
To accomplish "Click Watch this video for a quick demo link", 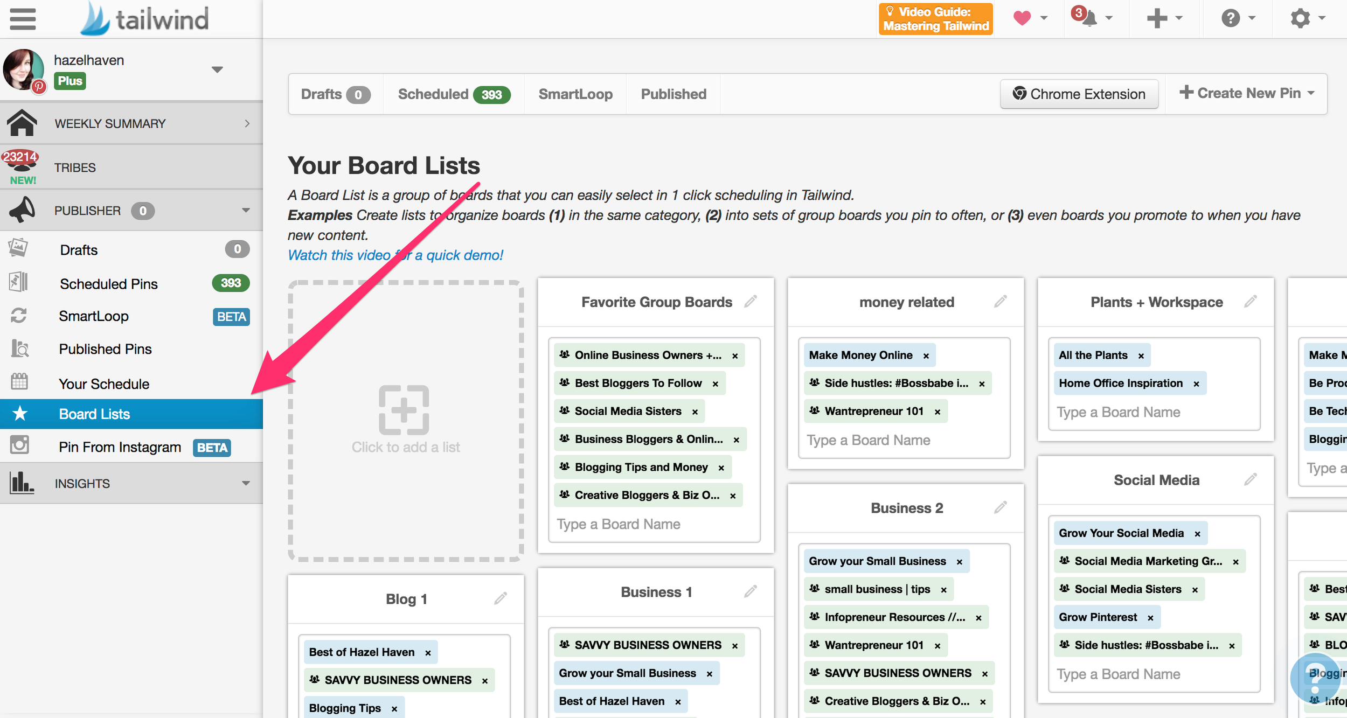I will coord(394,256).
